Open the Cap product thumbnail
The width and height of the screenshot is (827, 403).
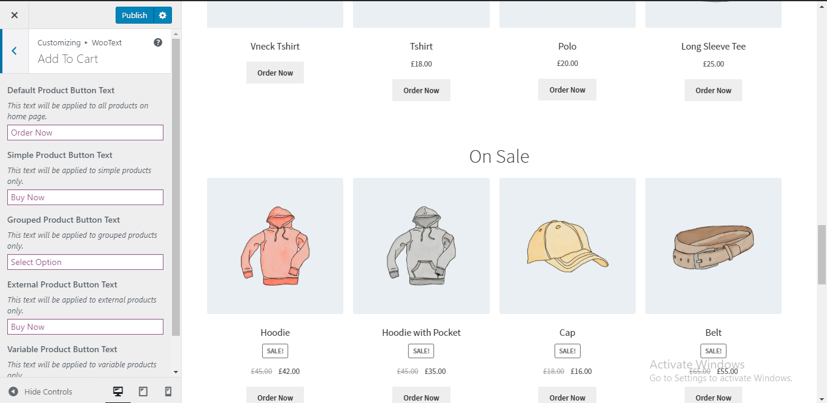coord(567,246)
